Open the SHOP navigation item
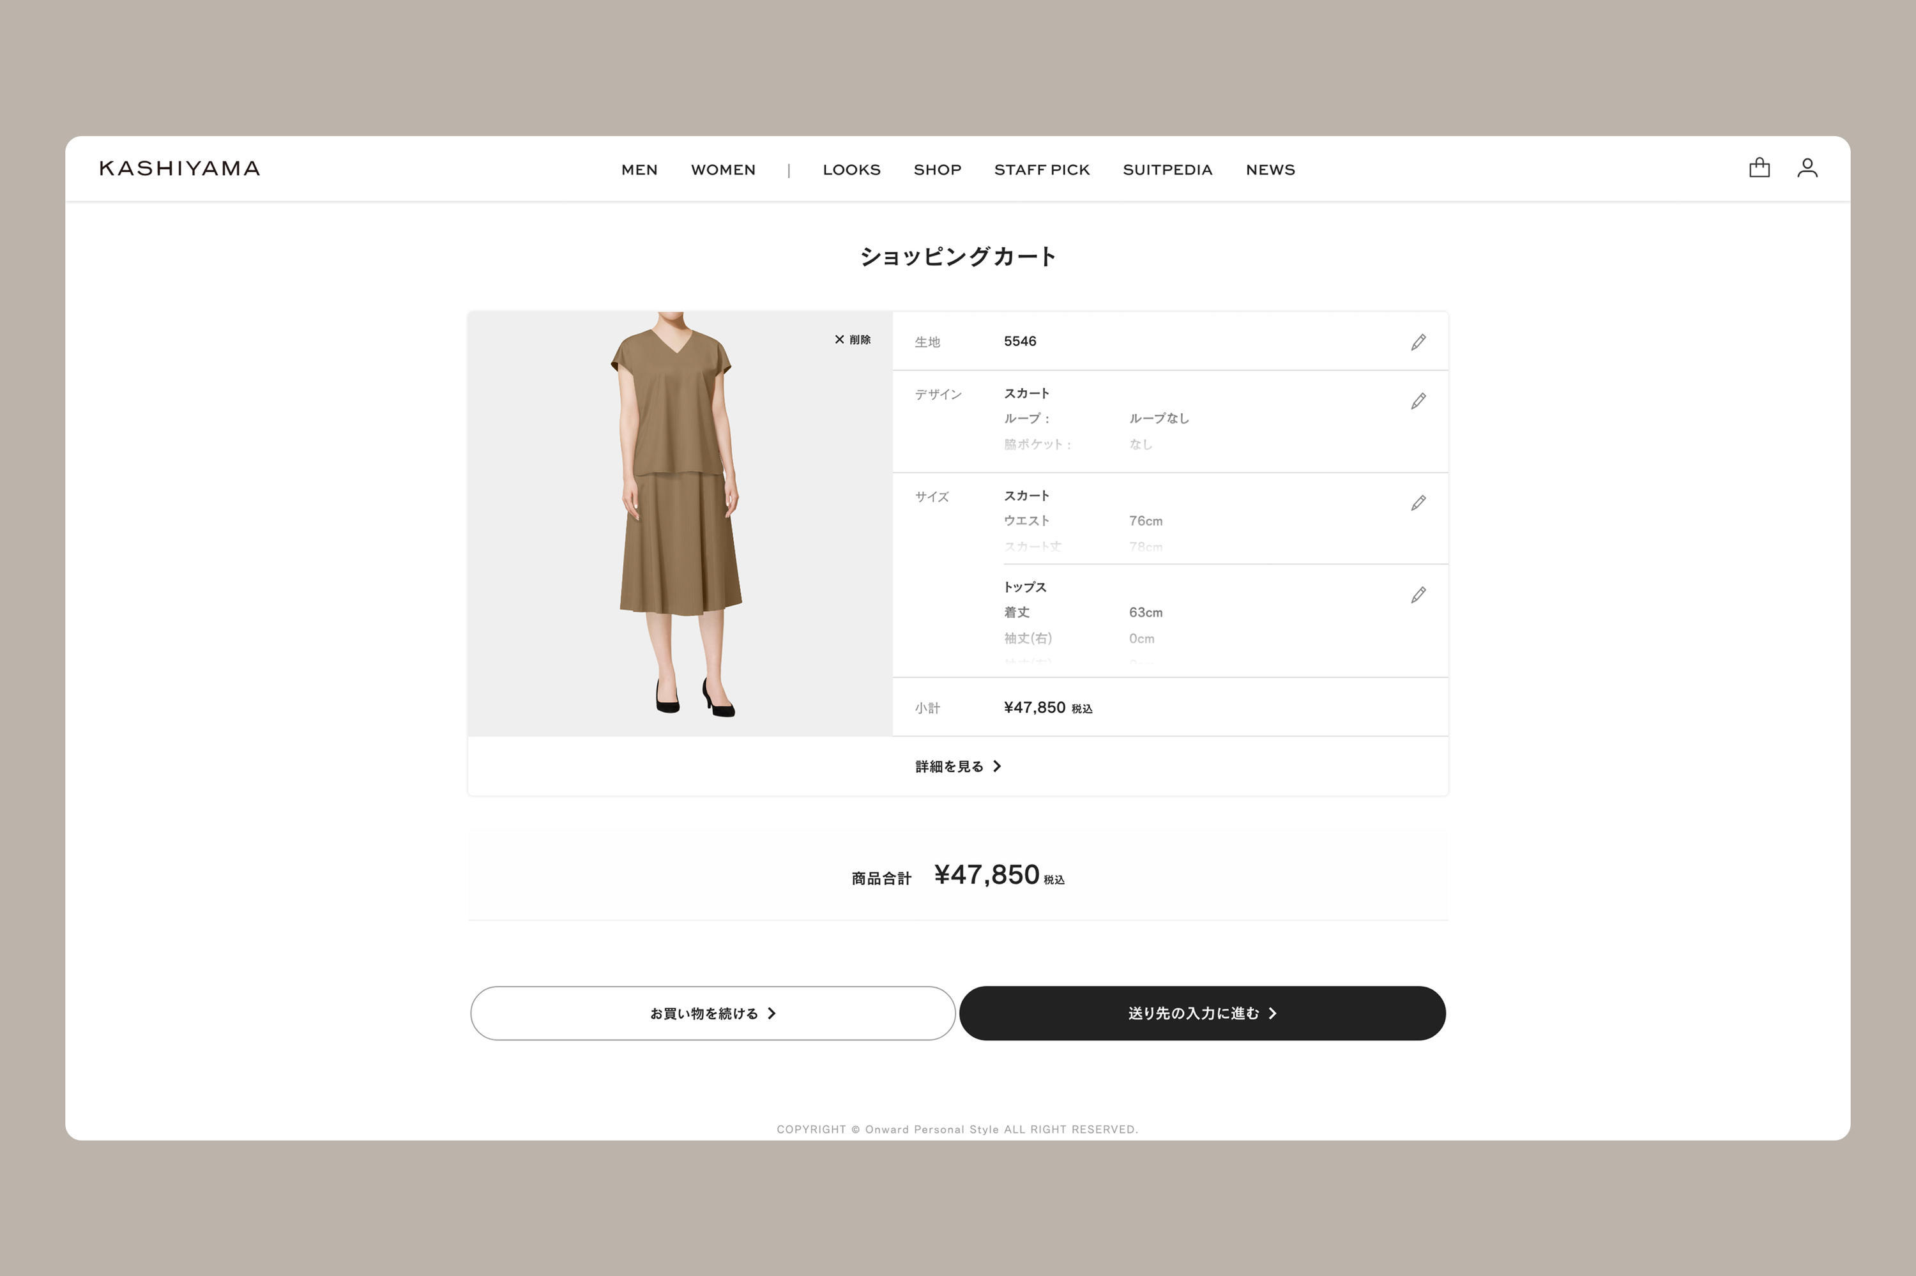Screen dimensions: 1916x1276 [x=938, y=169]
